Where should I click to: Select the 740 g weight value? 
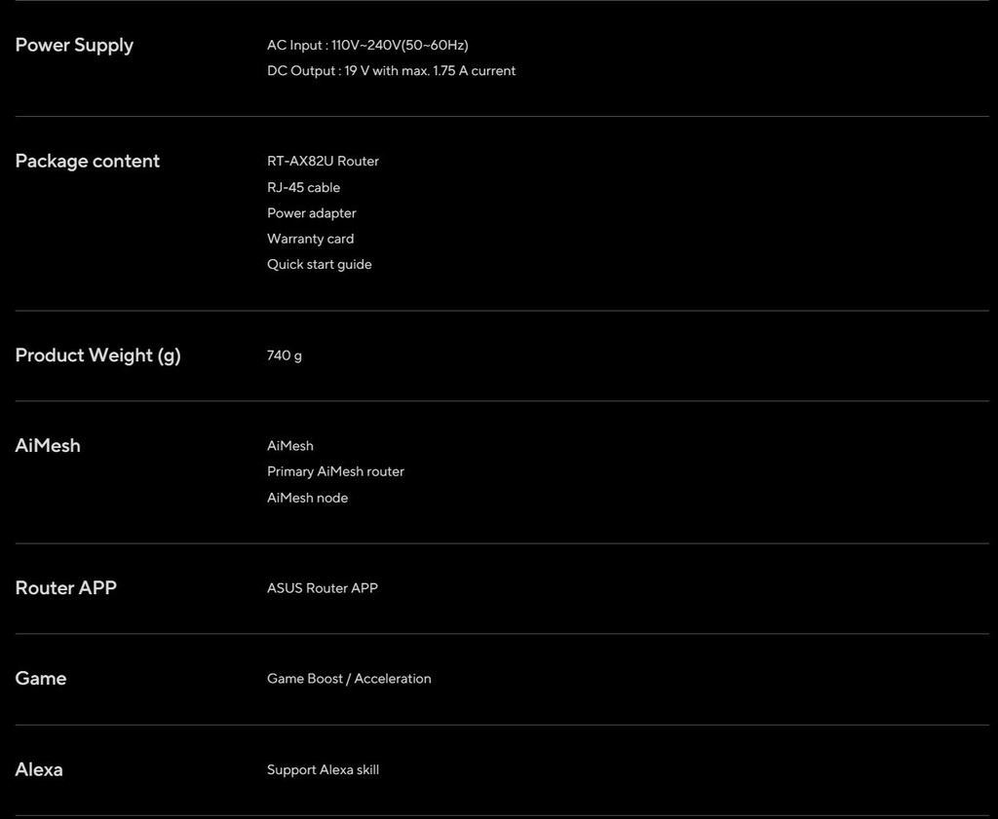[x=285, y=355]
